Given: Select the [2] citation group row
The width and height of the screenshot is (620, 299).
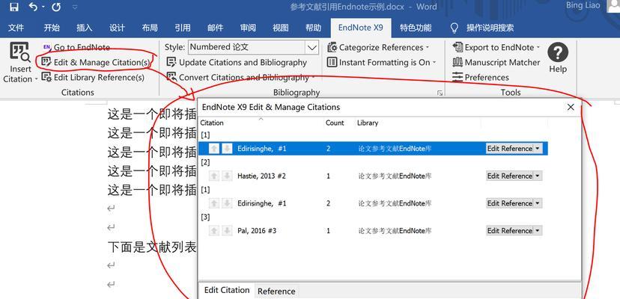Looking at the screenshot, I should tap(205, 162).
